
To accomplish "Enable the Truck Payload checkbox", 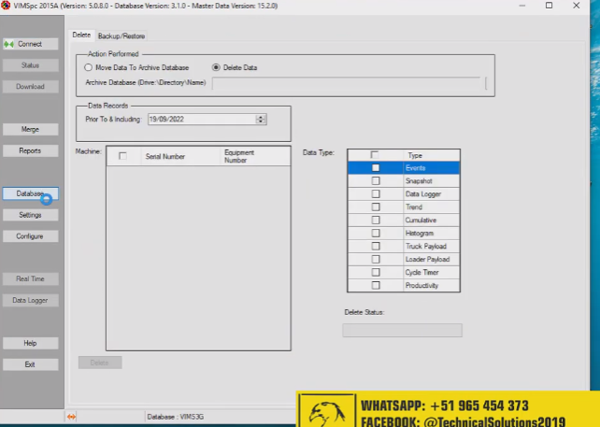I will (x=376, y=246).
